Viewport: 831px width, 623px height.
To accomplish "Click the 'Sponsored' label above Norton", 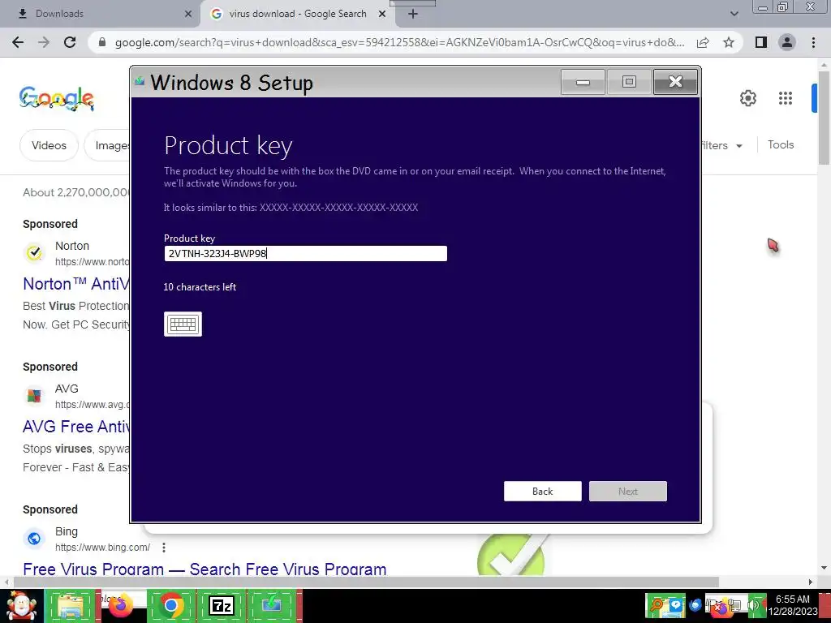I will 50,224.
